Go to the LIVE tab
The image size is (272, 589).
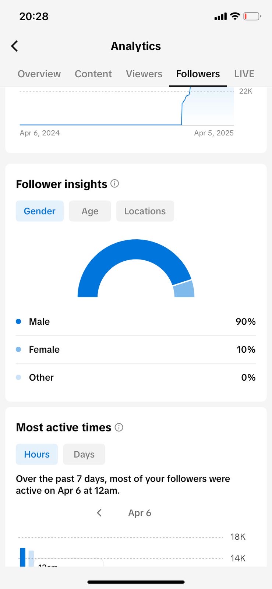[244, 74]
